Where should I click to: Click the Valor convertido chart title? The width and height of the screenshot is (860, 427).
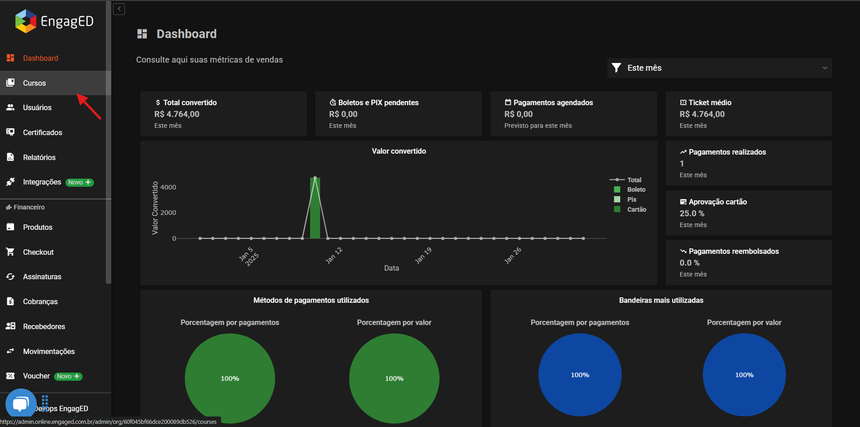coord(399,151)
